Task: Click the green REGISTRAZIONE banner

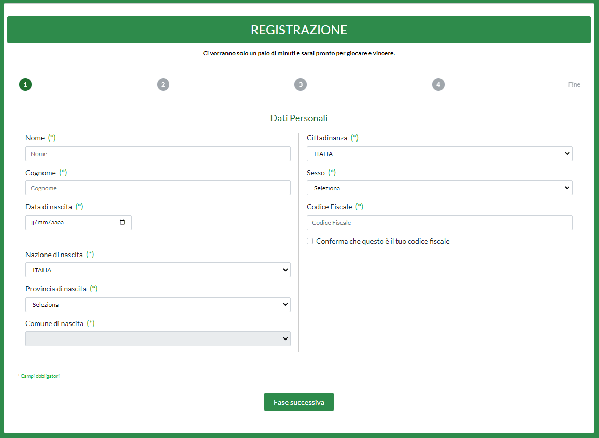Action: (x=298, y=30)
